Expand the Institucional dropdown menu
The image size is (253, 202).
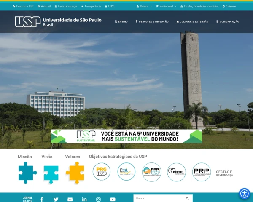click(x=166, y=6)
